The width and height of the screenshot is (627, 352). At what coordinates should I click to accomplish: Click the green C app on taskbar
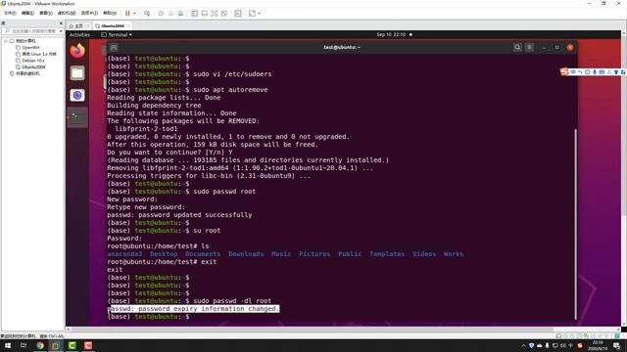click(x=72, y=345)
